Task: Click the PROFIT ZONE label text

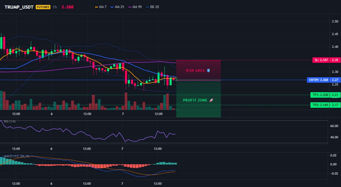Action: tap(195, 100)
